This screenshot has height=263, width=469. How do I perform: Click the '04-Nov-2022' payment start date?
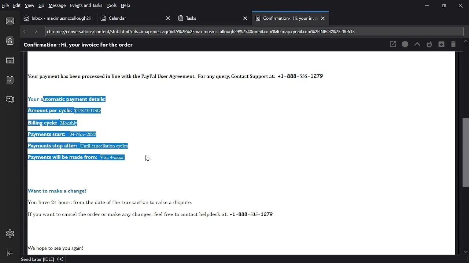(x=82, y=134)
